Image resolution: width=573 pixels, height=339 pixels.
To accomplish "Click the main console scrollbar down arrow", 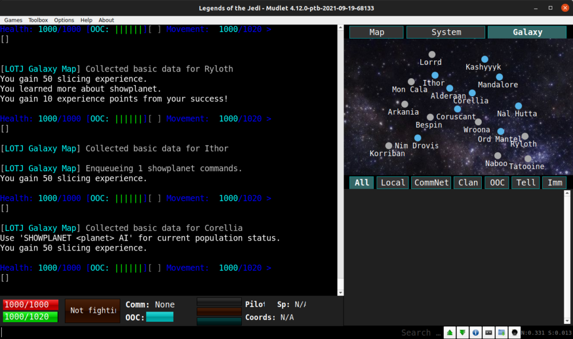I will (341, 293).
